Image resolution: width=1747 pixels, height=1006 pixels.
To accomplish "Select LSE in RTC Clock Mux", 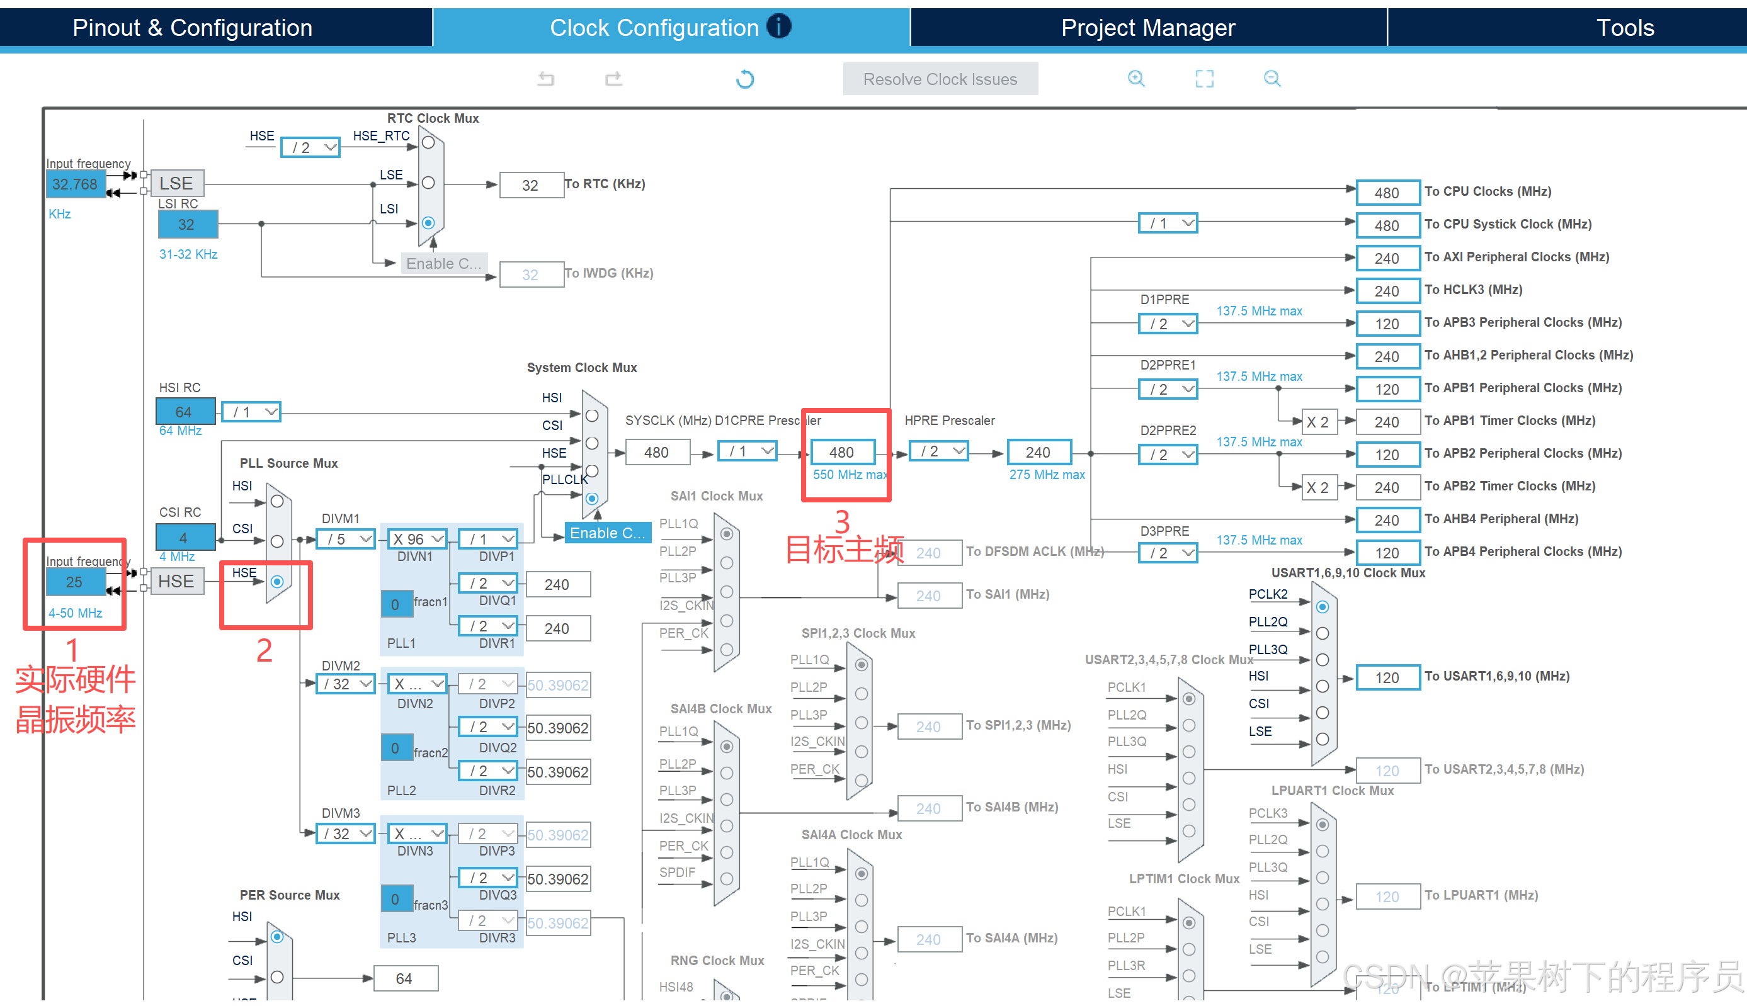I will click(428, 183).
